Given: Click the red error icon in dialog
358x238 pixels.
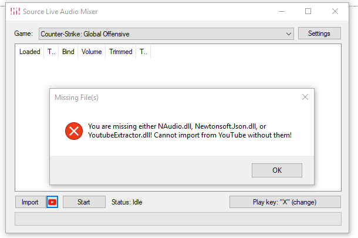Looking at the screenshot, I should (74, 131).
